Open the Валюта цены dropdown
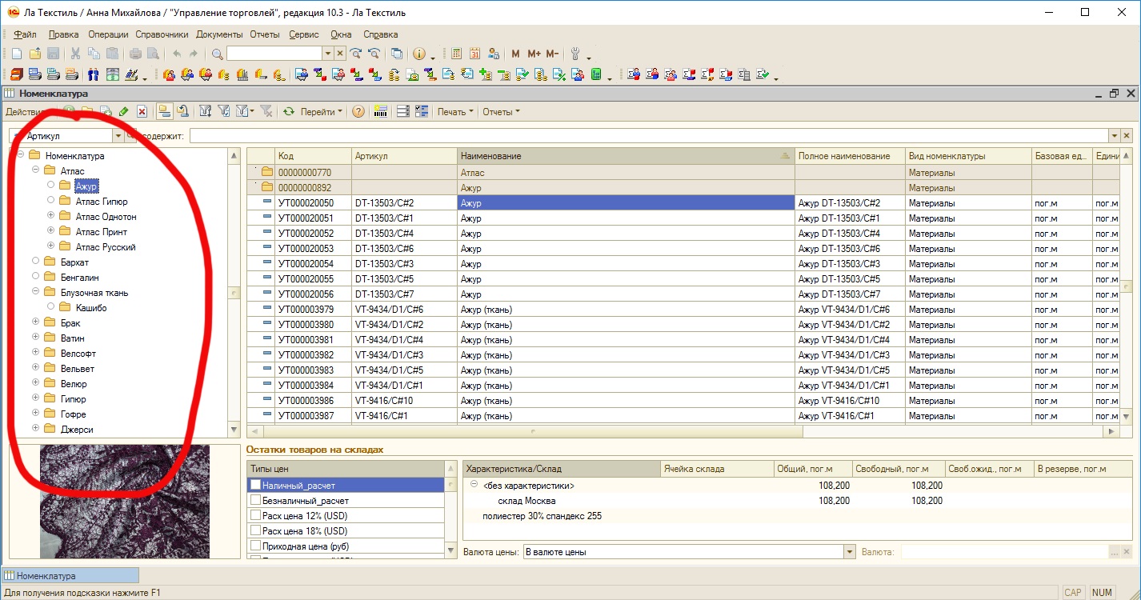The width and height of the screenshot is (1141, 600). pos(850,552)
